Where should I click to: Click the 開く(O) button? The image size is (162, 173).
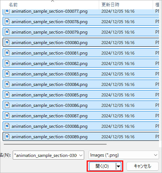coord(103,166)
